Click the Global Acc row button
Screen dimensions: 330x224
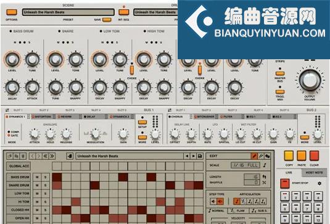point(19,166)
